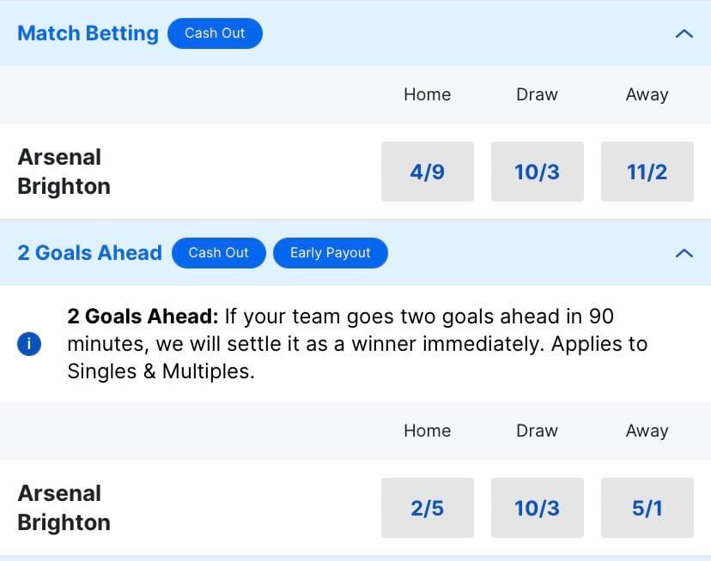711x561 pixels.
Task: Collapse the Match Betting section chevron
Action: (x=684, y=33)
